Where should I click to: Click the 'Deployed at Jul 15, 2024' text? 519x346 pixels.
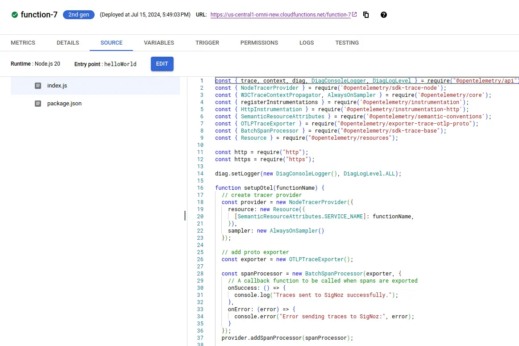pos(145,15)
